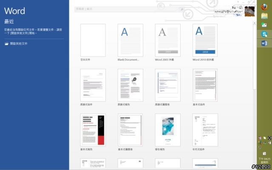
Task: Choose the Word 2010 的外觀 template
Action: coord(205,40)
